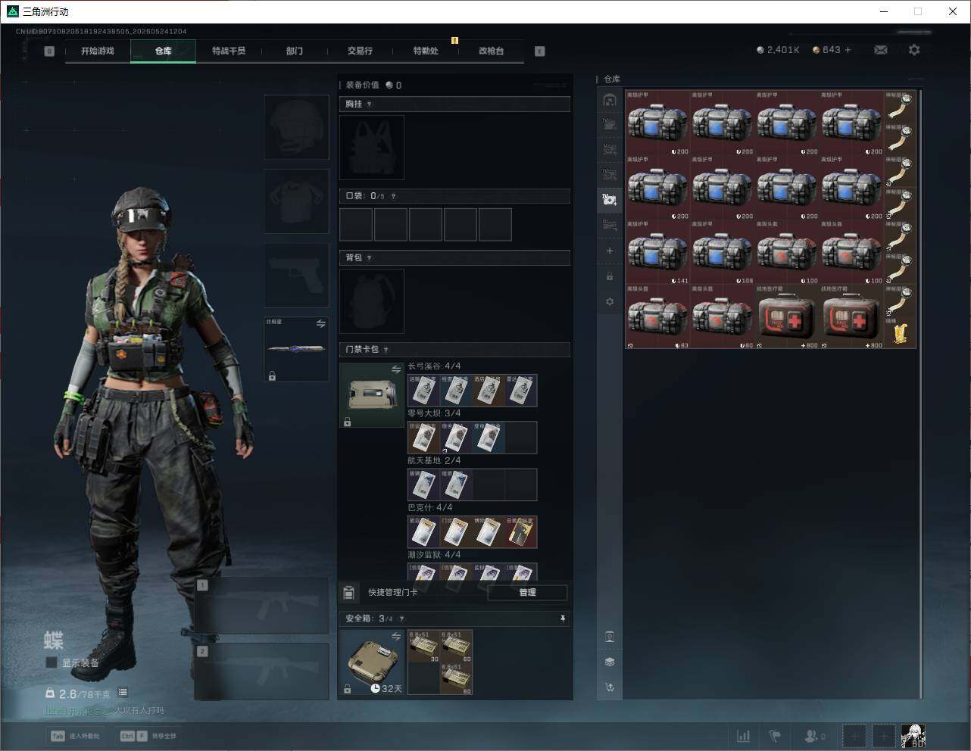
Task: Select primary weapon slot 2
Action: pos(262,671)
